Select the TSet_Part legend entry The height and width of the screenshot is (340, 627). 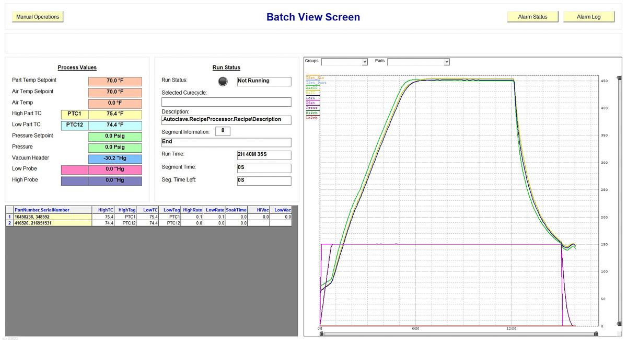(x=316, y=83)
